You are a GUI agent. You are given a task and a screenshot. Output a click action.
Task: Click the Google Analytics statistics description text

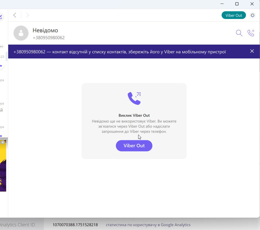coord(148,225)
